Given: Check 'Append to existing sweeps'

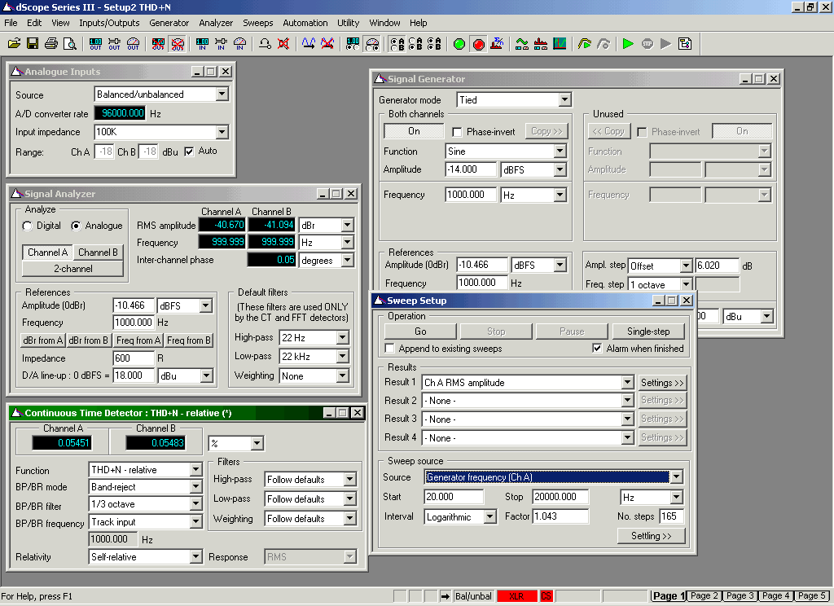Looking at the screenshot, I should coord(390,349).
